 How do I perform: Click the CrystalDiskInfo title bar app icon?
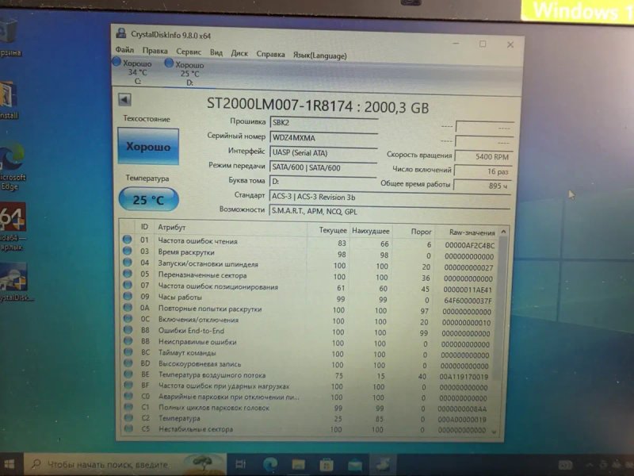click(120, 33)
